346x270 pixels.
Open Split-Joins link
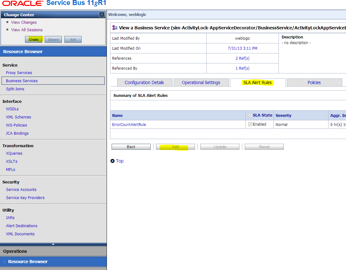click(x=15, y=89)
